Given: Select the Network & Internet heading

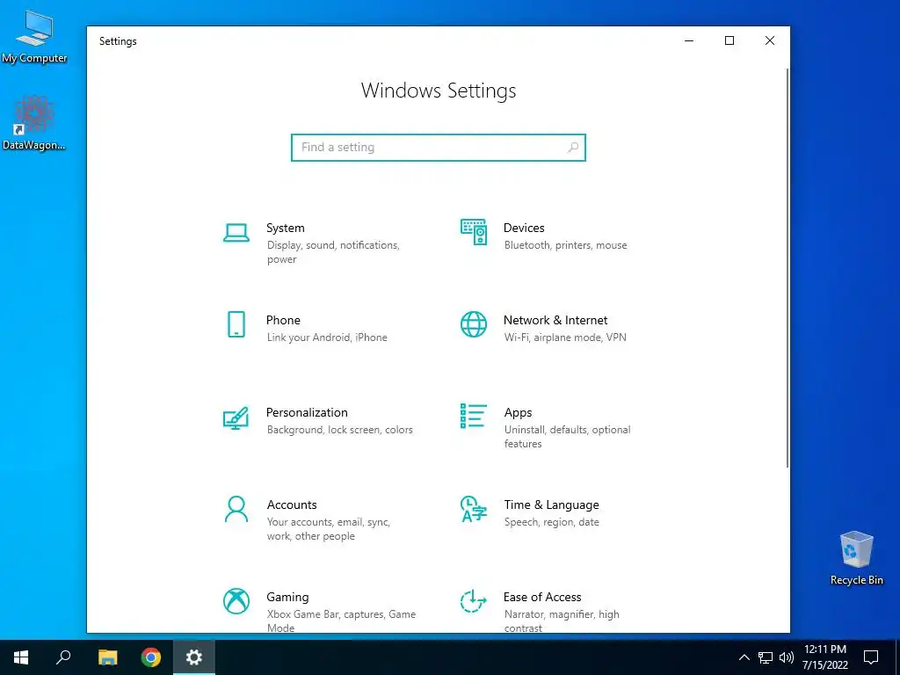Looking at the screenshot, I should [x=555, y=320].
